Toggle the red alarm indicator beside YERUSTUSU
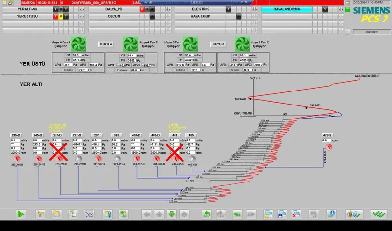This screenshot has width=392, height=231. tap(55, 16)
